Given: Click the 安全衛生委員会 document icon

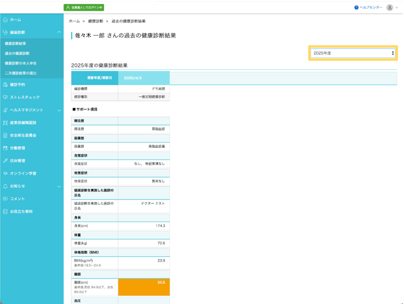Looking at the screenshot, I should tap(5, 135).
